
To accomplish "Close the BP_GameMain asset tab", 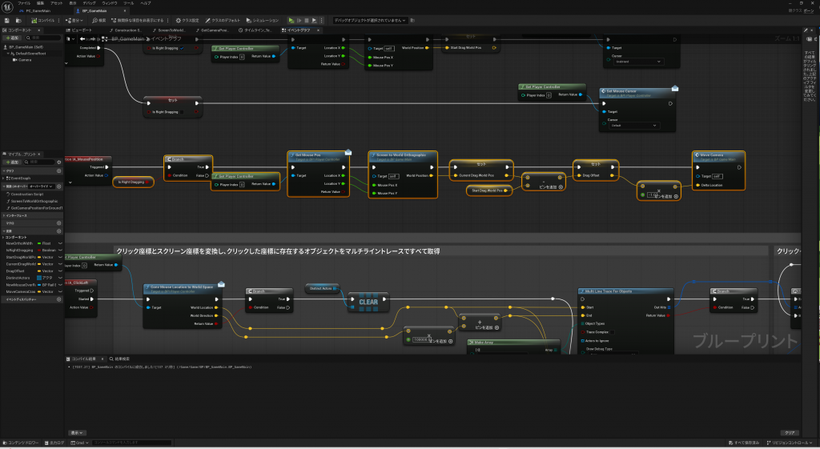I will pos(124,11).
